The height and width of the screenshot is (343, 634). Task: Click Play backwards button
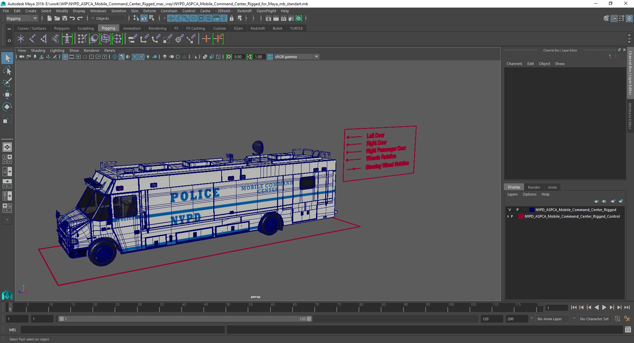596,307
